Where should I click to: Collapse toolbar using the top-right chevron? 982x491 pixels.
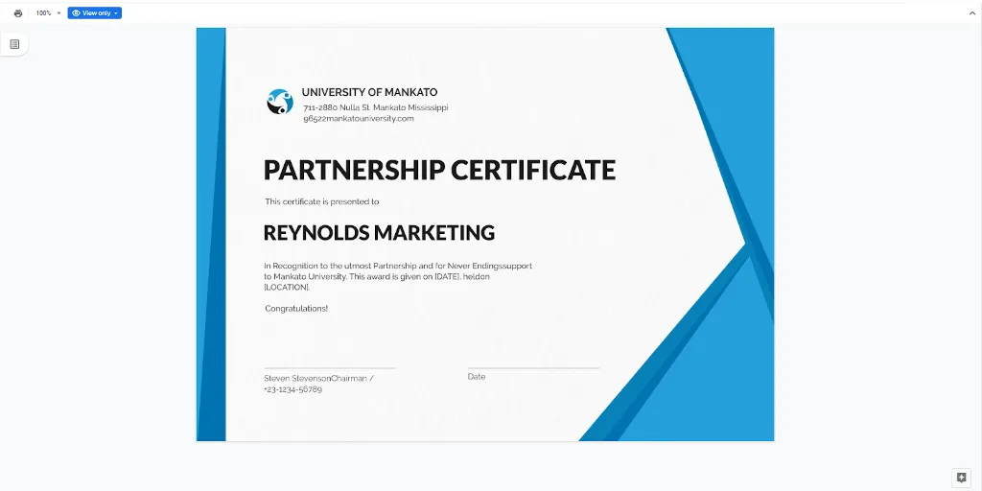pos(972,13)
